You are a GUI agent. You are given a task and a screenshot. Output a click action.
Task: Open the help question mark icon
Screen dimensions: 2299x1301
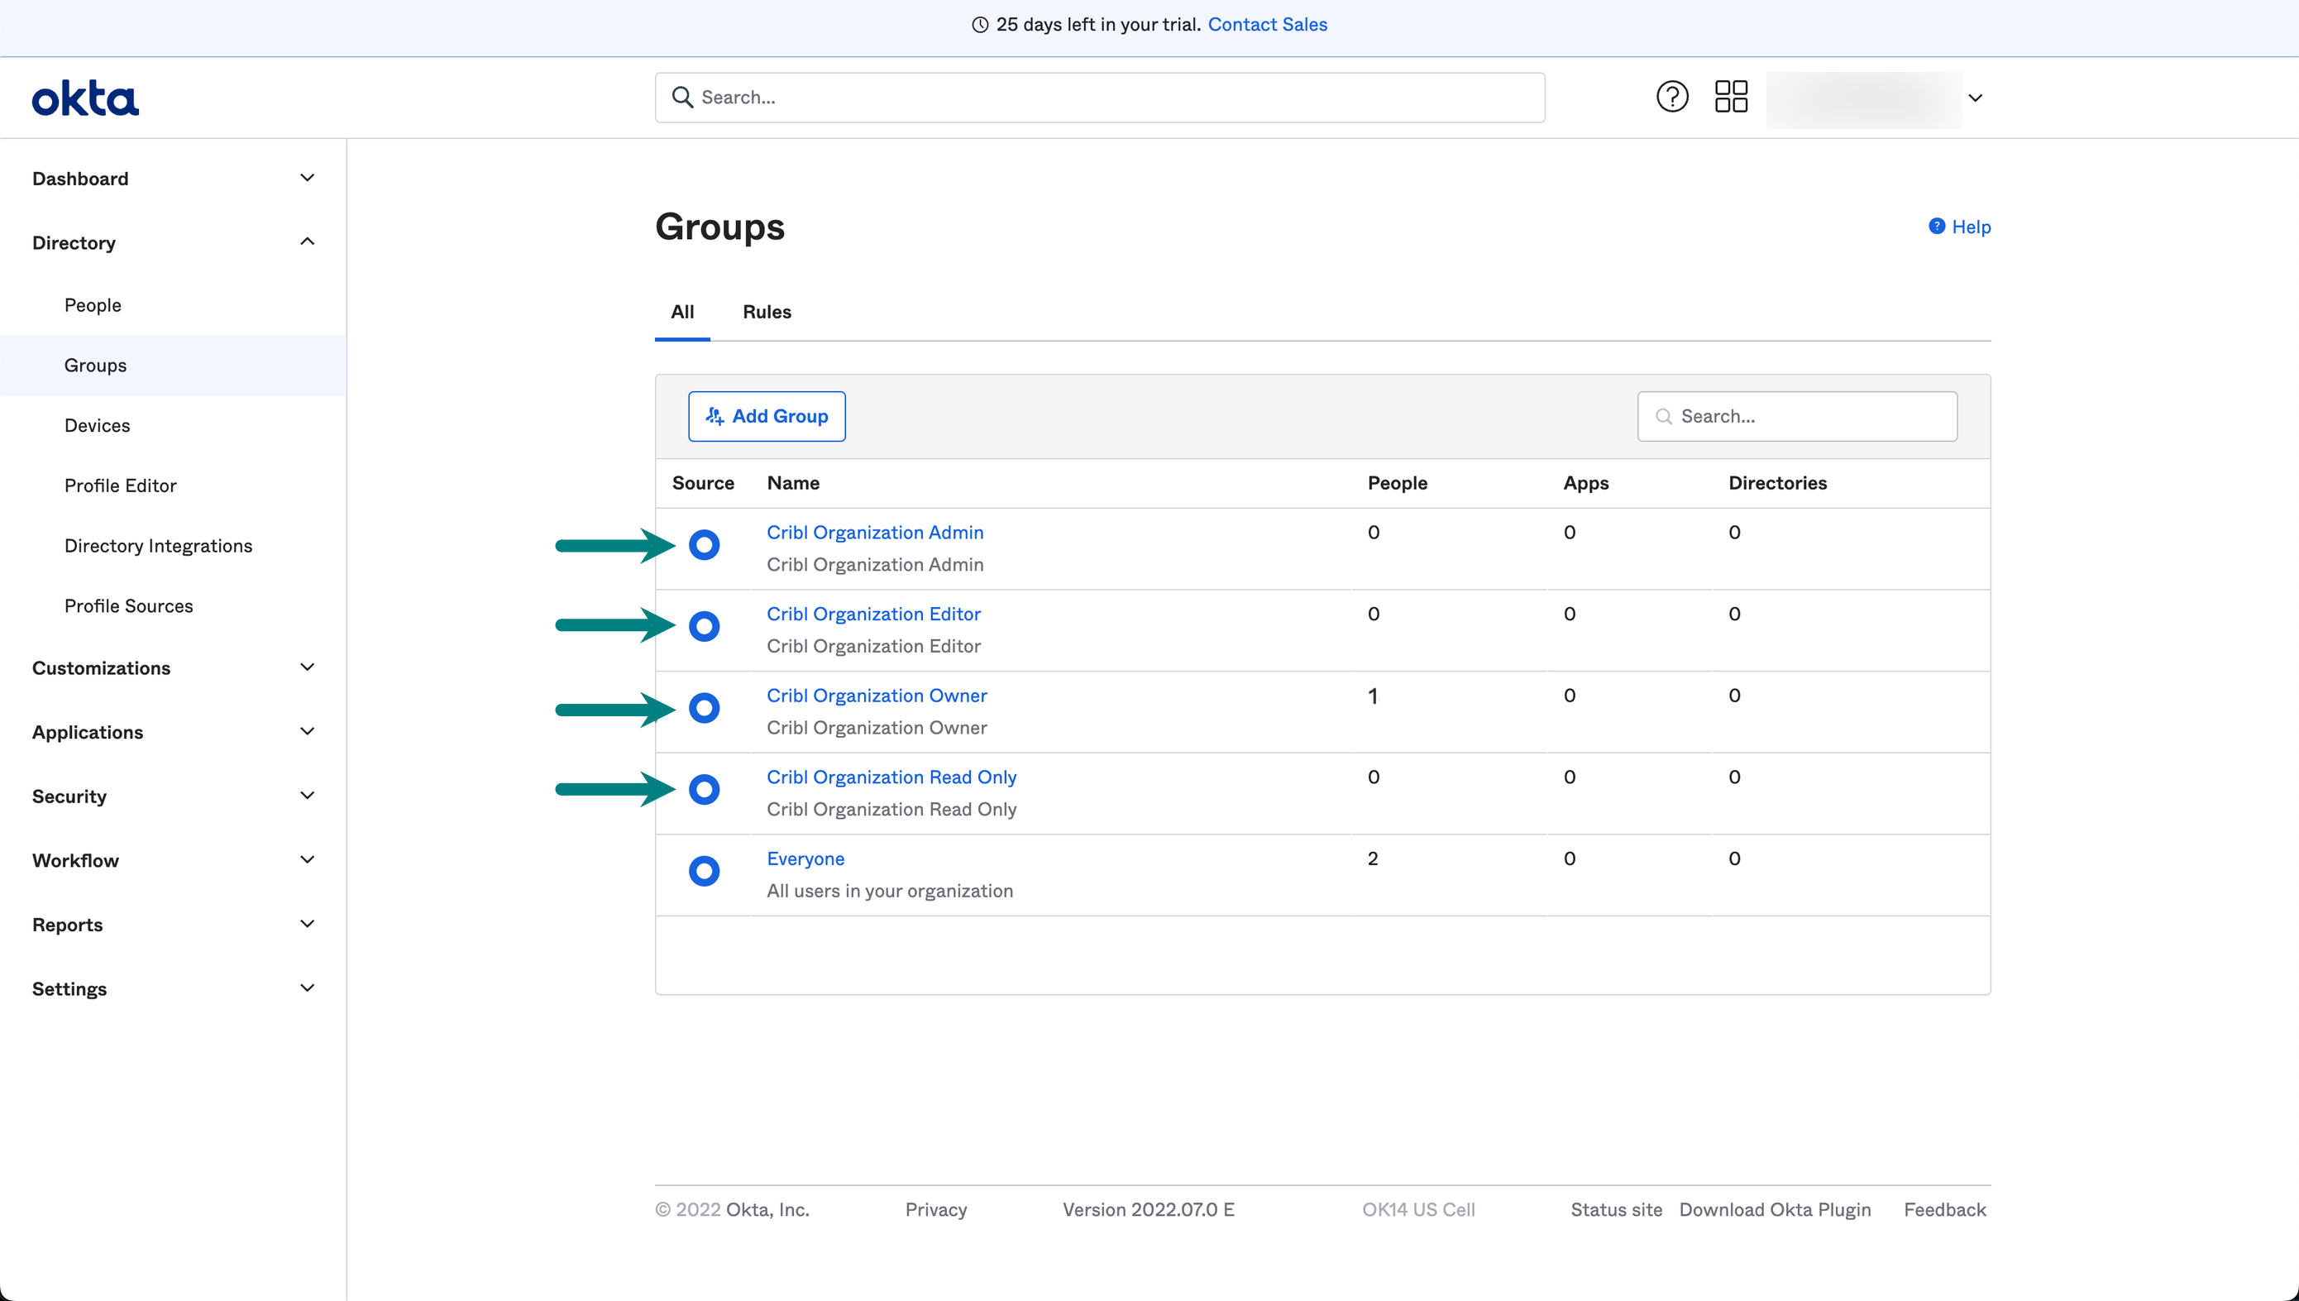(1671, 97)
